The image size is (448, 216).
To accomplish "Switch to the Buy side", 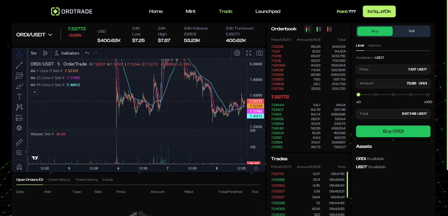I will [x=375, y=31].
